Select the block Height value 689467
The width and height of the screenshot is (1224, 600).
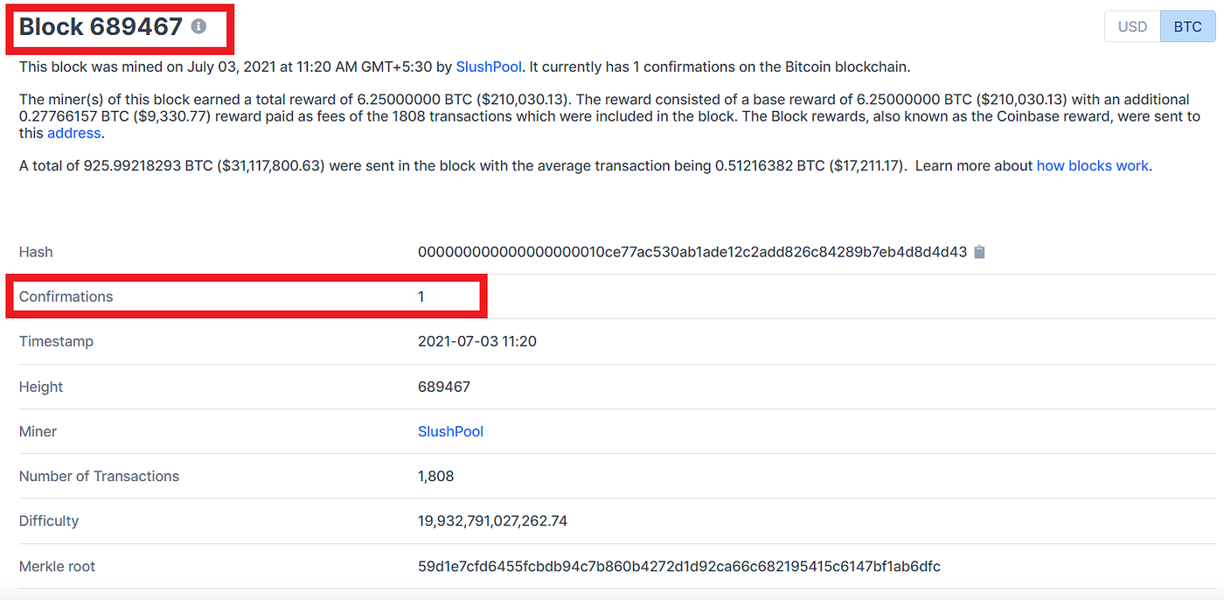point(442,387)
